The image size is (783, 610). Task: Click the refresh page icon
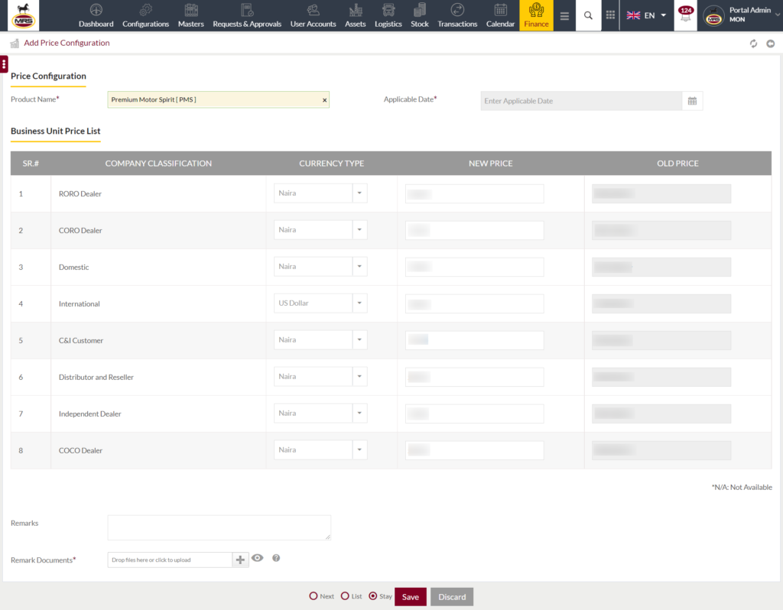[753, 44]
